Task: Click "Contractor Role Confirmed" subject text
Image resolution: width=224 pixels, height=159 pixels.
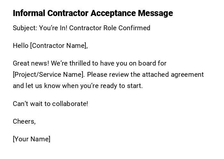Action: [x=110, y=28]
